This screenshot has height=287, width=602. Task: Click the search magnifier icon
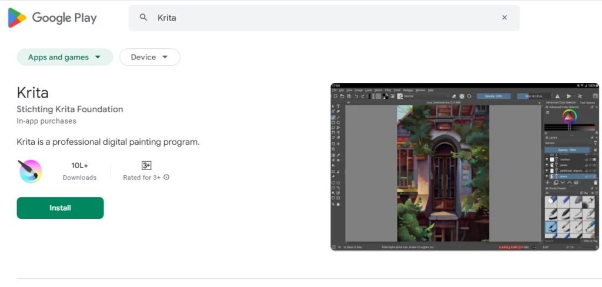[143, 18]
